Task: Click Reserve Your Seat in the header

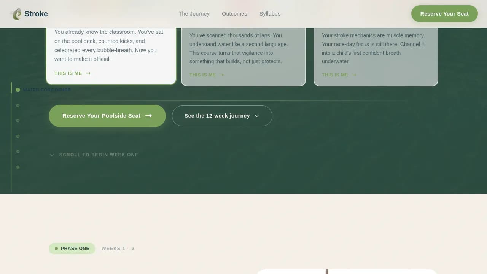Action: (444, 13)
